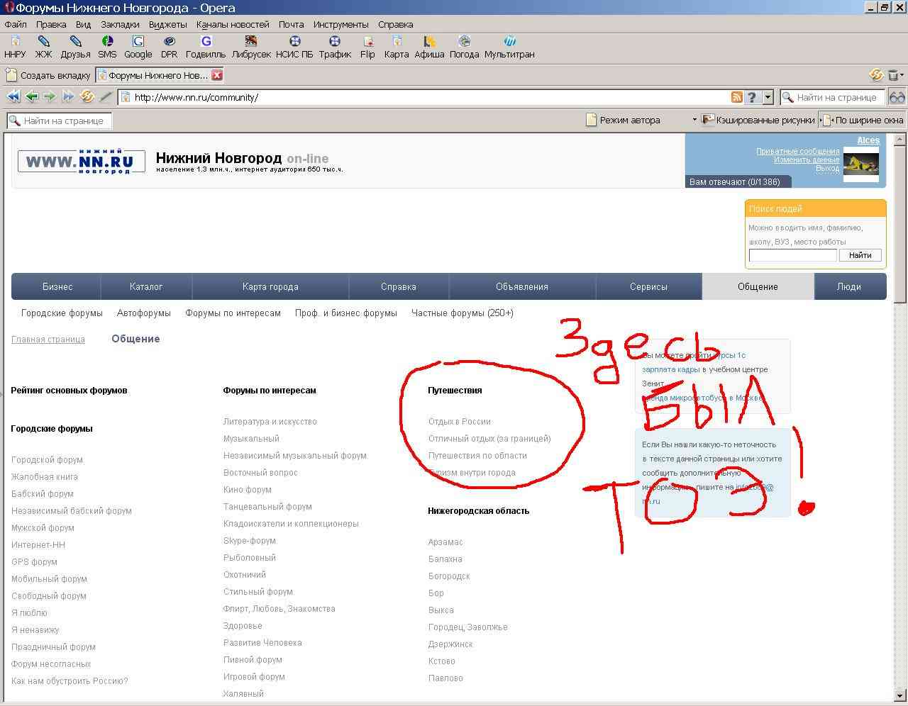Screen dimensions: 908x706
Task: Click the binoculars view icon
Action: pyautogui.click(x=897, y=97)
